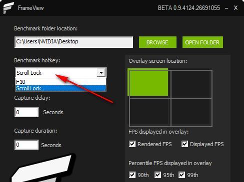Image resolution: width=244 pixels, height=182 pixels.
Task: Select Scroll Lock from the hotkey list
Action: pyautogui.click(x=60, y=88)
